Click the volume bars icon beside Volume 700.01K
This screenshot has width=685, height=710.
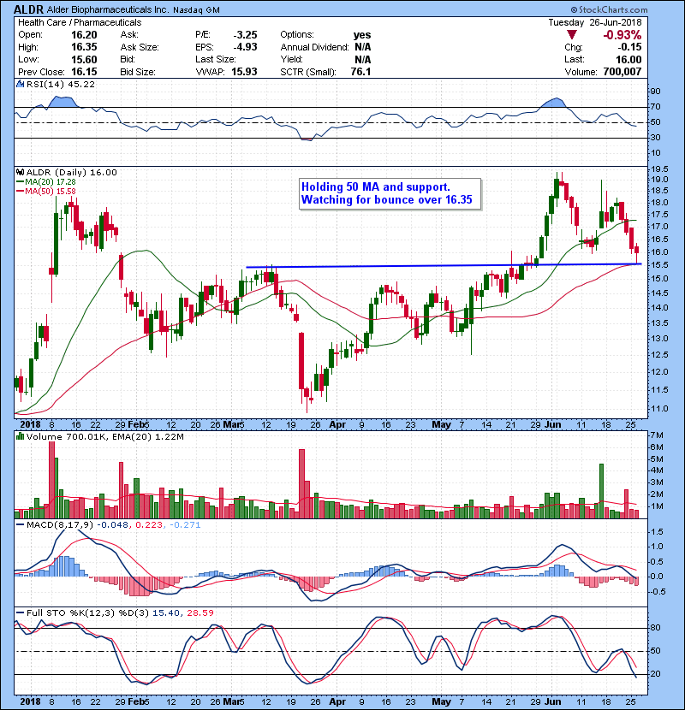tap(20, 436)
